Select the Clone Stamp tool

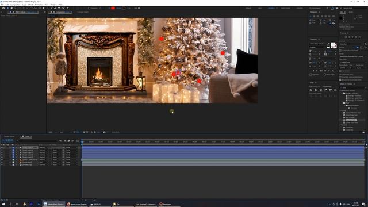[x=55, y=8]
